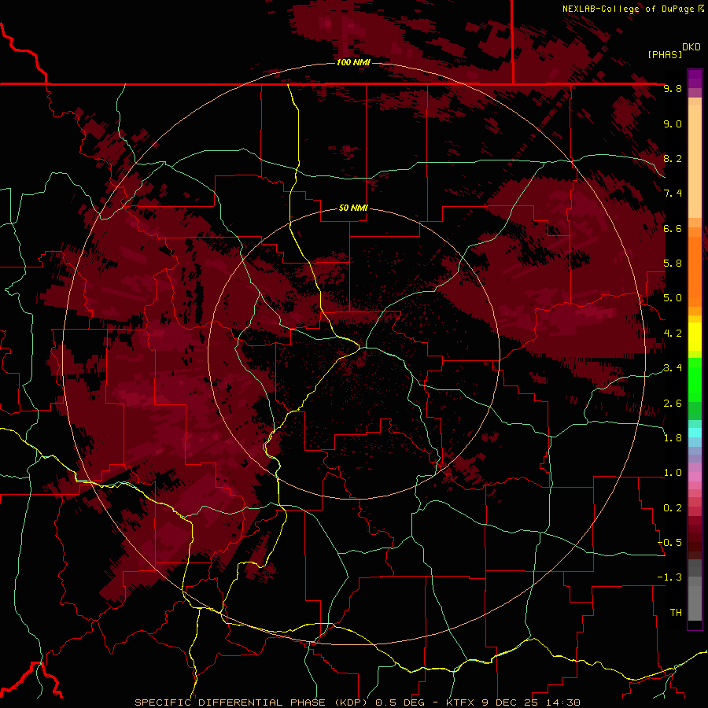Image resolution: width=708 pixels, height=708 pixels.
Task: Click the 3.4 scale value
Action: coord(673,368)
